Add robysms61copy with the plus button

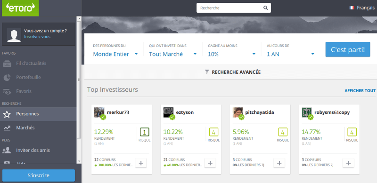coord(348,163)
